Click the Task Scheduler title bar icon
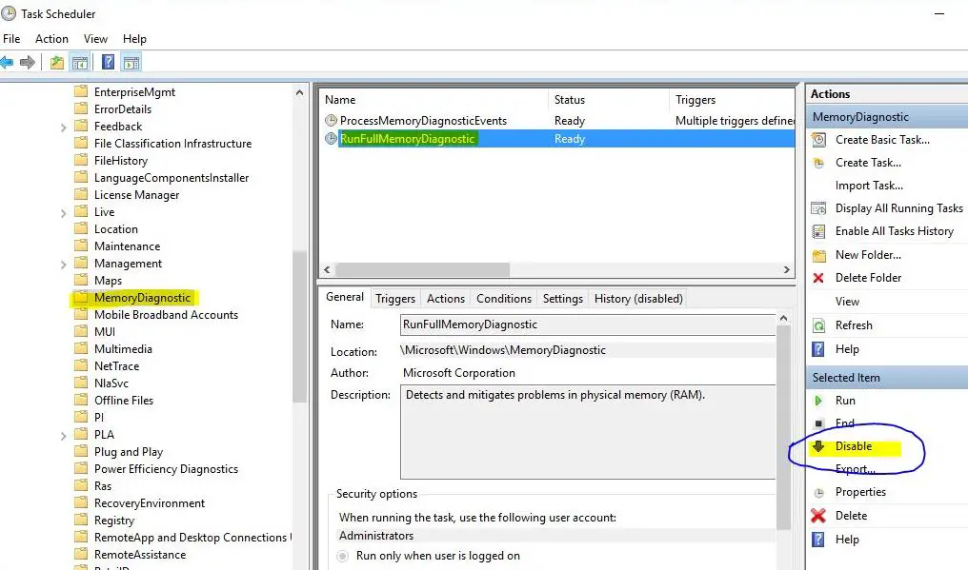 [9, 13]
